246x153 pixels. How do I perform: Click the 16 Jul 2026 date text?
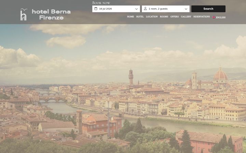coord(106,9)
